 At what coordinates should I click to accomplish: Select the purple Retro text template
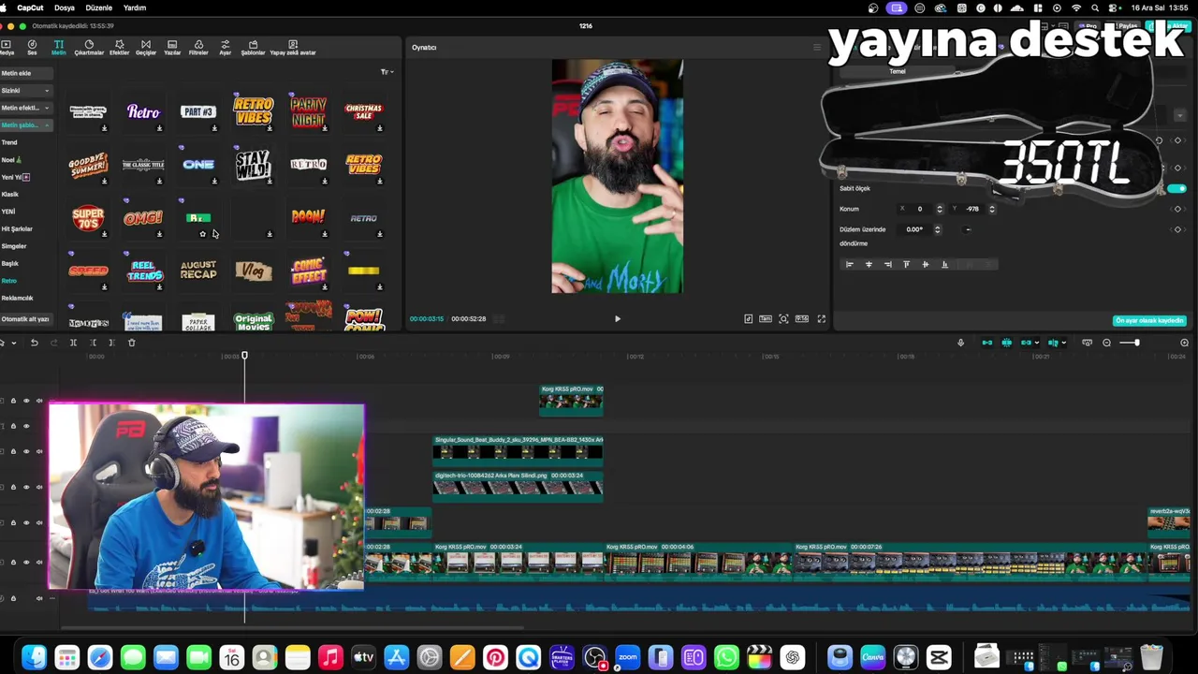(143, 112)
